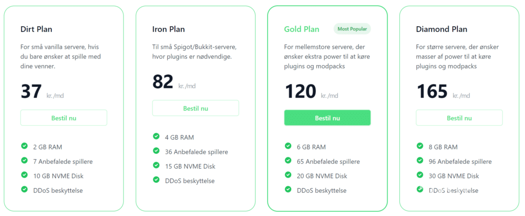Click checkmark icon beside 96 Anbefalede spillere
This screenshot has width=525, height=216.
(x=420, y=161)
